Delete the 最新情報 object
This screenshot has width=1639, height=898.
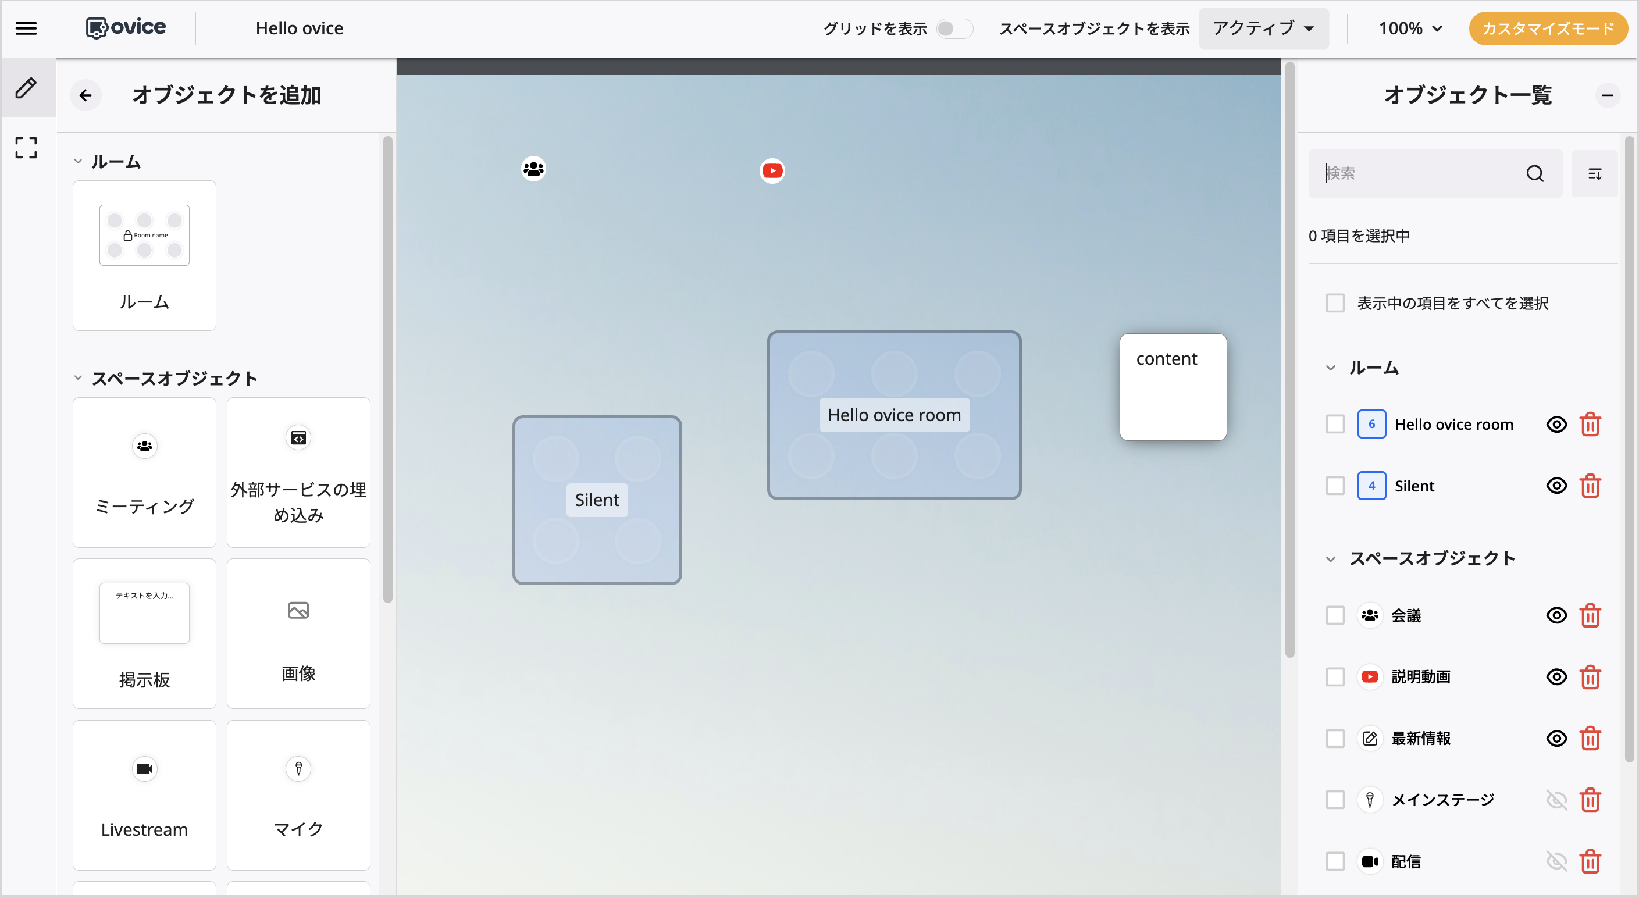[x=1590, y=738]
